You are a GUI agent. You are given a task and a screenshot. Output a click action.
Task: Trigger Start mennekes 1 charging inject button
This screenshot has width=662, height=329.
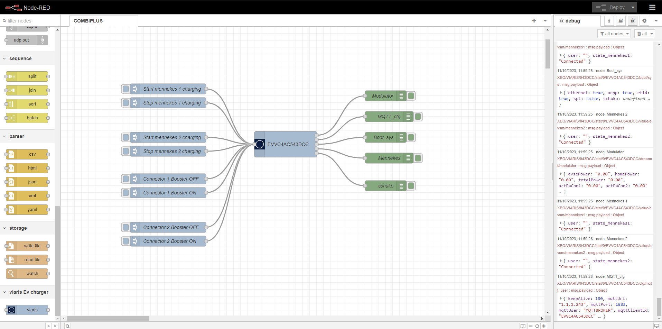coord(126,89)
